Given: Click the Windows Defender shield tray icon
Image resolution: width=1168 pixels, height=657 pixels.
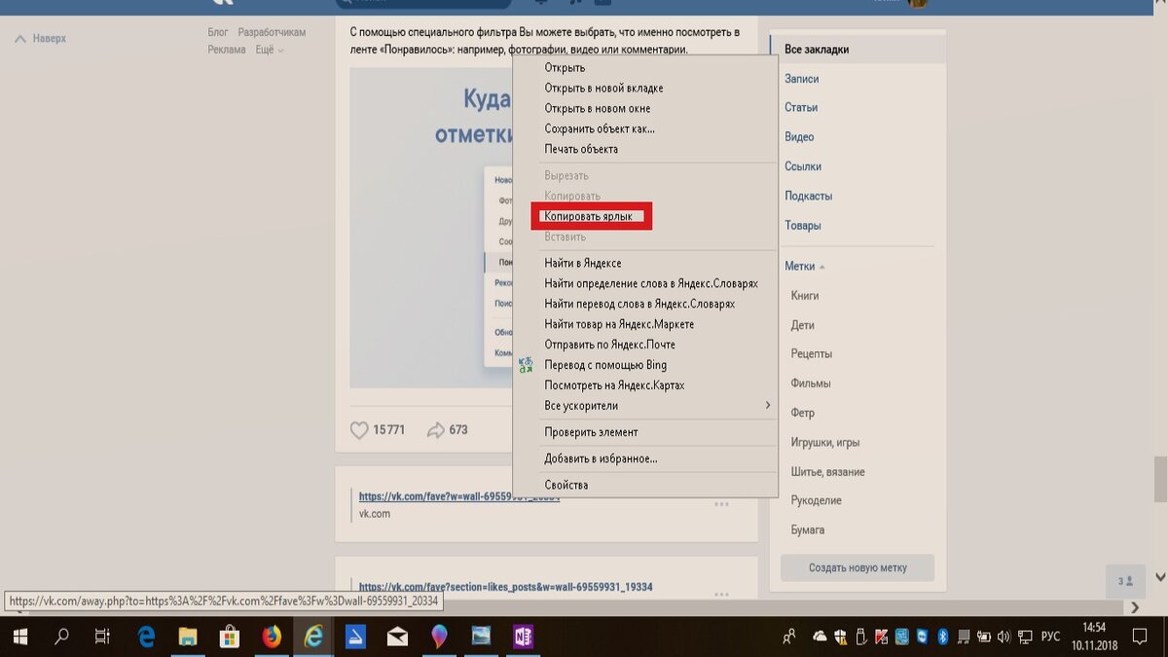Looking at the screenshot, I should [x=840, y=637].
